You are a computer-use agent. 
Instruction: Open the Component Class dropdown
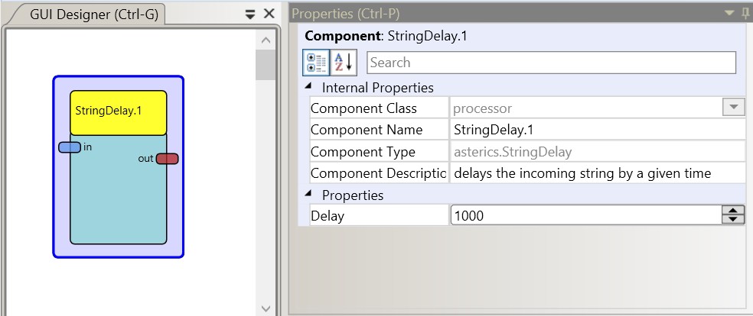[733, 108]
